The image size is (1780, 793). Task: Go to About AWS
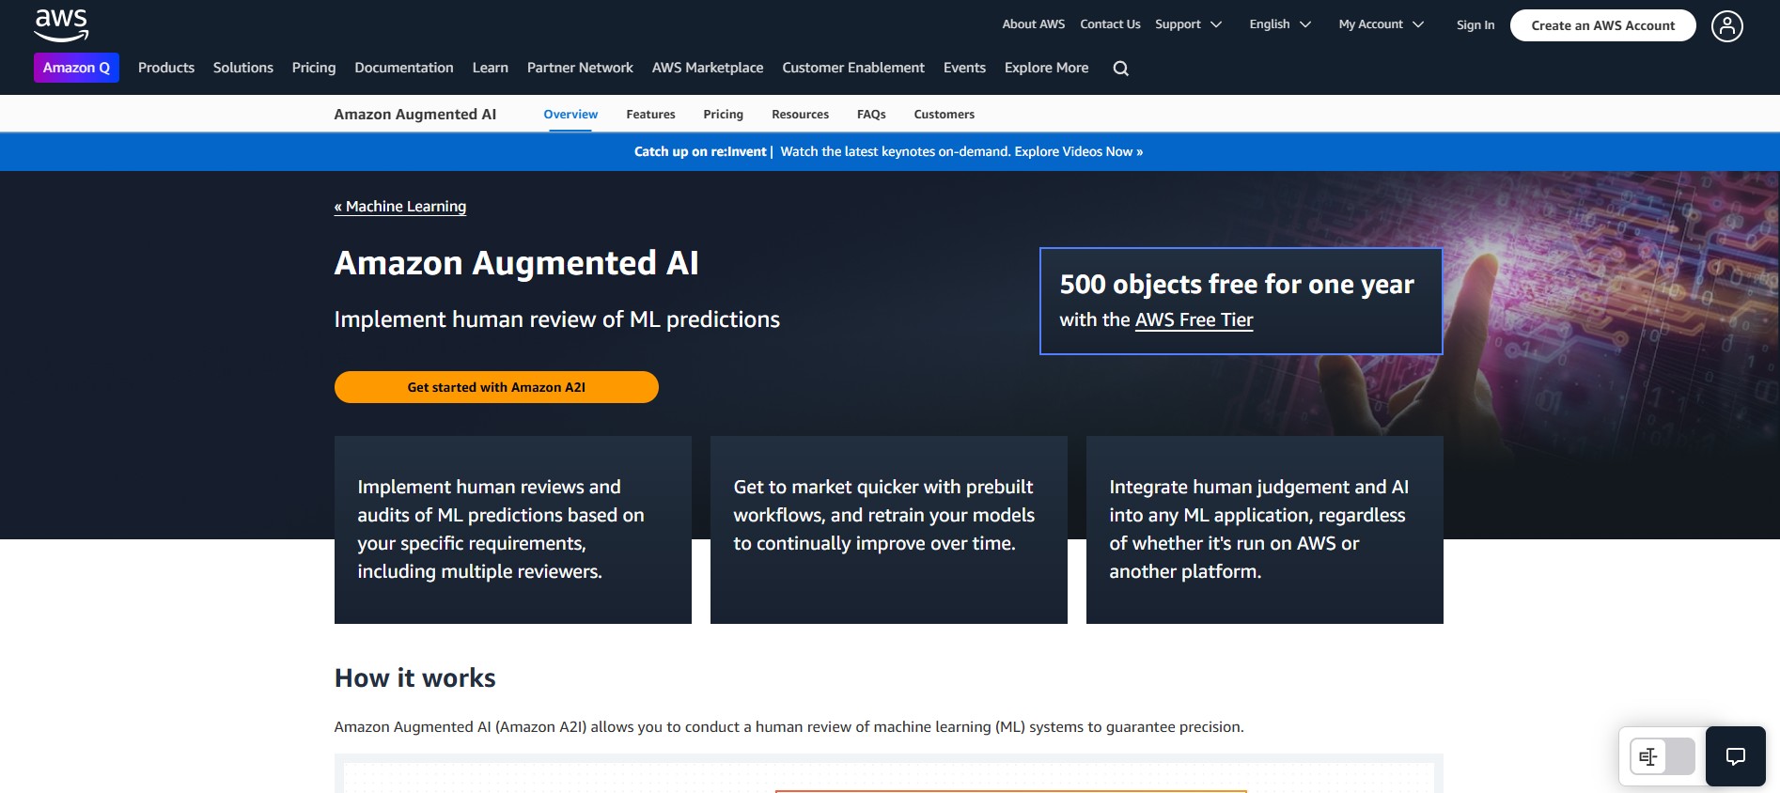tap(1034, 24)
